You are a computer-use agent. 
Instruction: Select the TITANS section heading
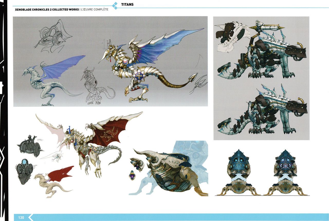point(127,4)
